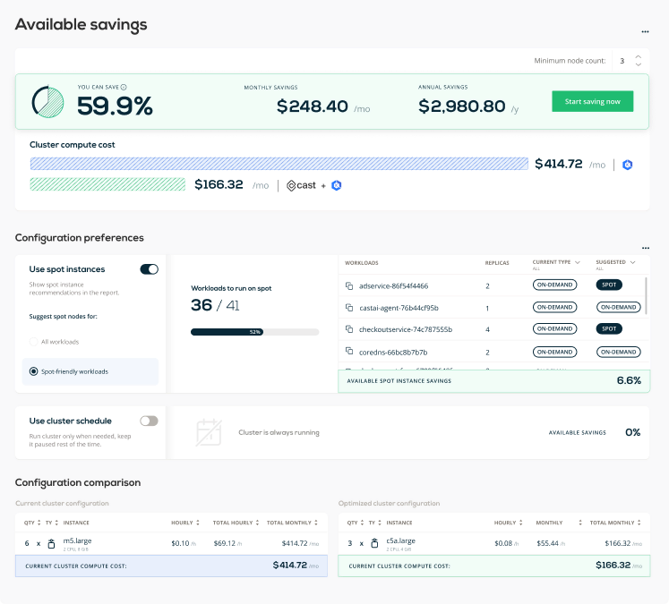Select the 'All workloads' radio option
669x604 pixels.
click(x=34, y=342)
